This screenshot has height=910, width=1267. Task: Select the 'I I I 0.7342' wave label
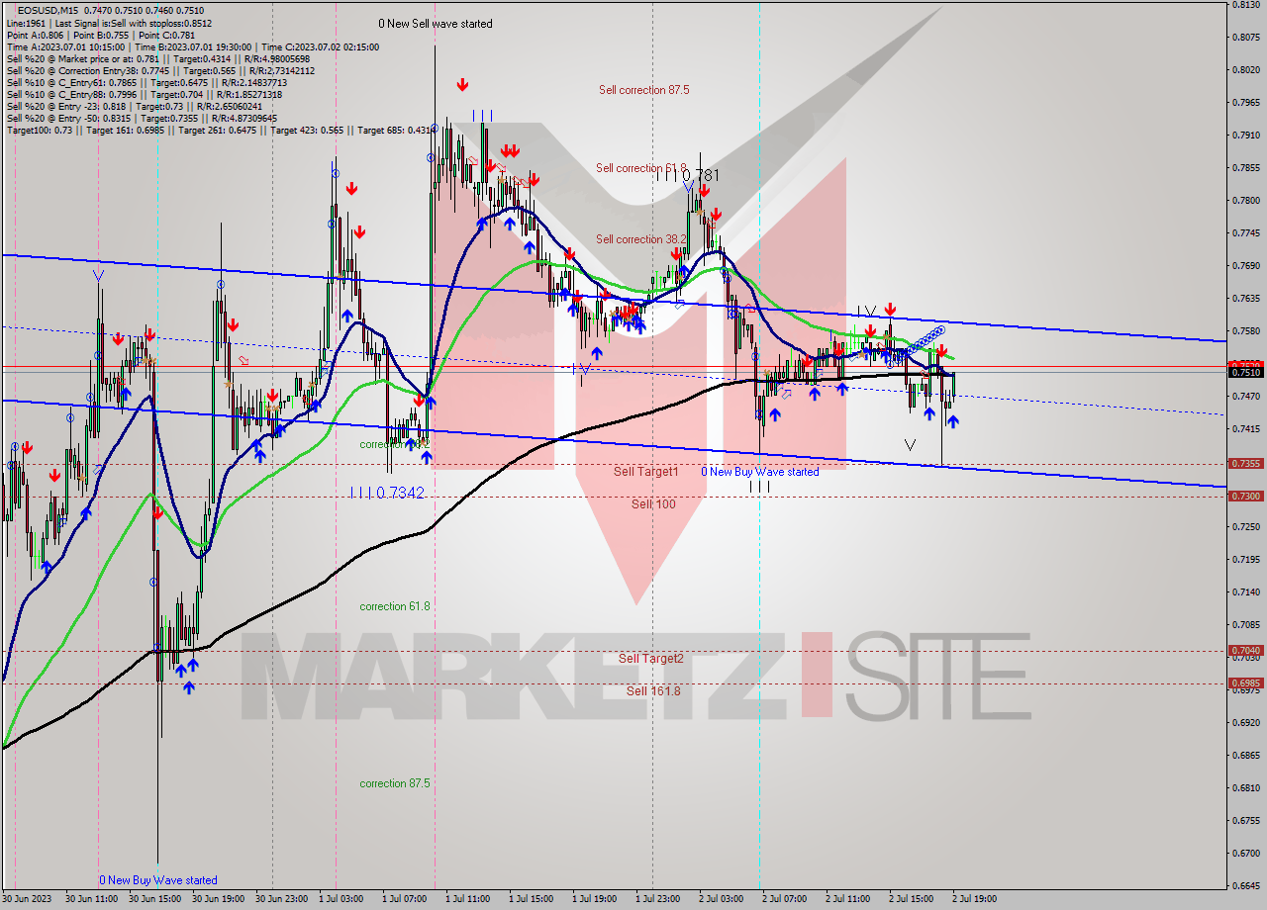click(387, 493)
